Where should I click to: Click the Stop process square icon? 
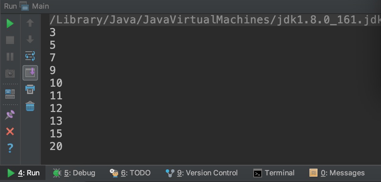point(10,40)
